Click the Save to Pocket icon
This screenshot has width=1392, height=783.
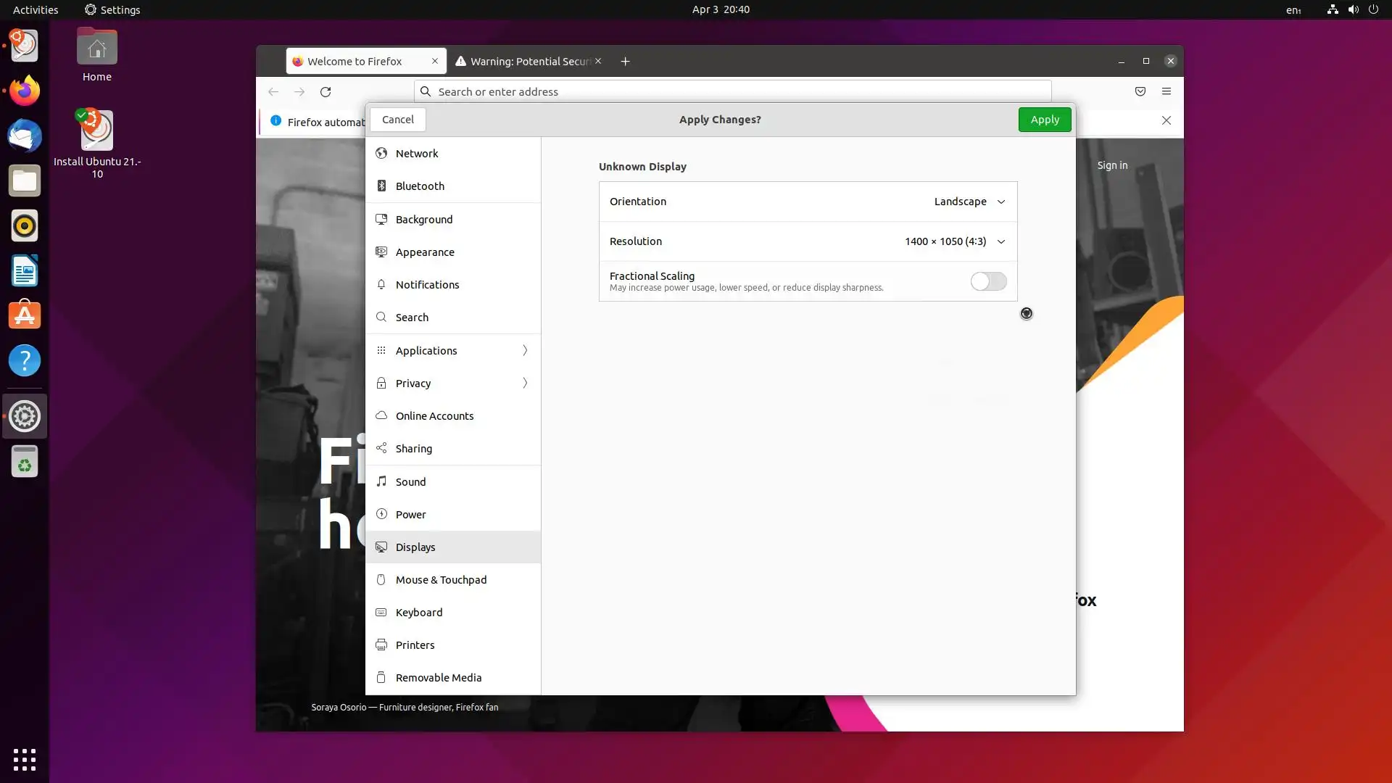[x=1140, y=91]
